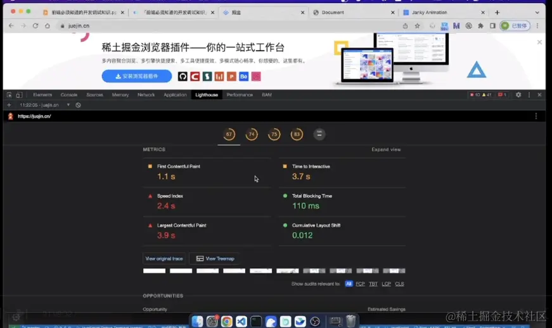Filter audits by LCP

[x=386, y=284]
